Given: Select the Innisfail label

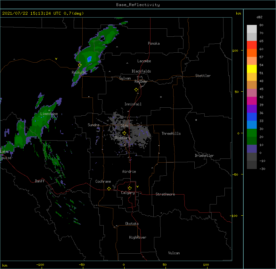Looking at the screenshot, I should [133, 104].
